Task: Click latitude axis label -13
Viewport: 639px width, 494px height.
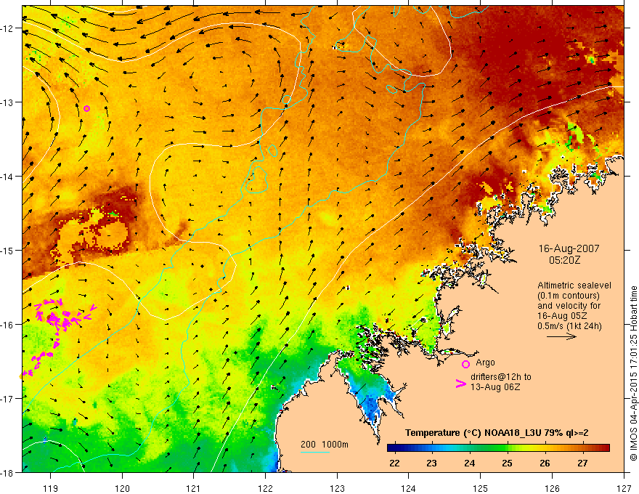Action: coord(8,102)
